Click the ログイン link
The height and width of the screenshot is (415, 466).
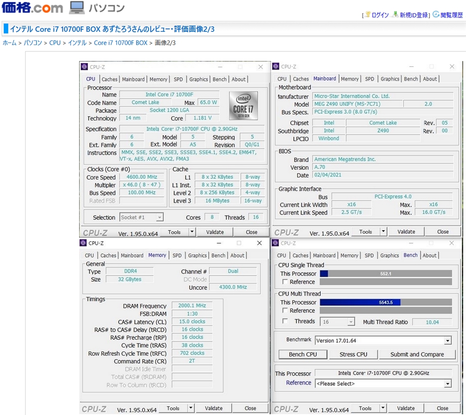(380, 15)
